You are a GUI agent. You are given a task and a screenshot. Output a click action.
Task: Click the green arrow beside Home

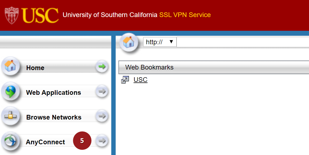102,67
